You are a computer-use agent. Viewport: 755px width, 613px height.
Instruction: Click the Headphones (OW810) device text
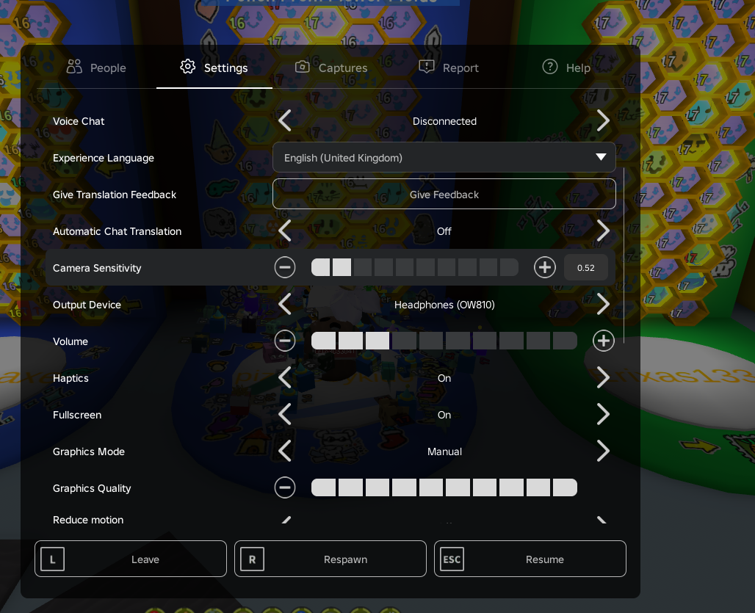click(x=444, y=305)
